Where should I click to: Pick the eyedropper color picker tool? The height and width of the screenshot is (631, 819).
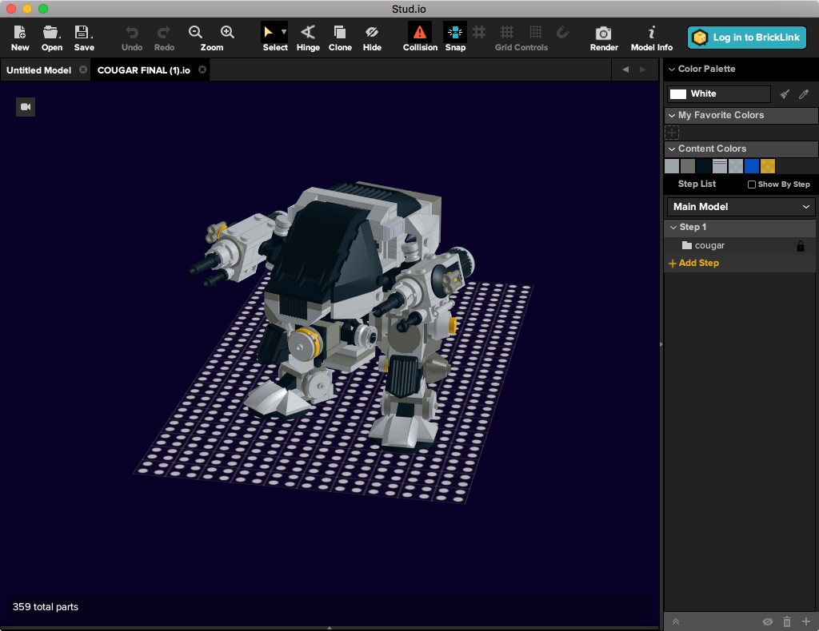coord(804,94)
